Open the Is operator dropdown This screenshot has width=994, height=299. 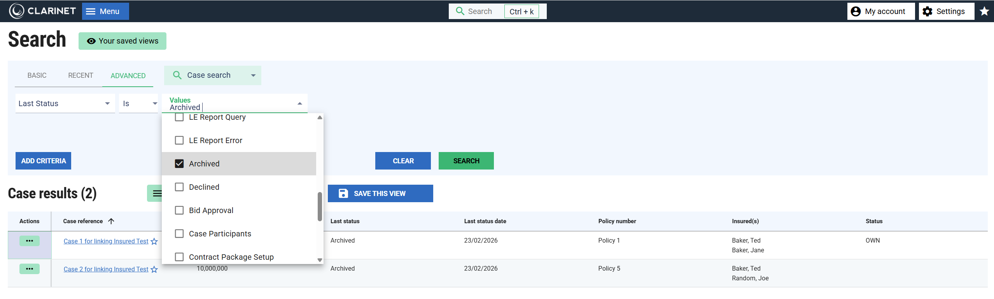tap(154, 103)
